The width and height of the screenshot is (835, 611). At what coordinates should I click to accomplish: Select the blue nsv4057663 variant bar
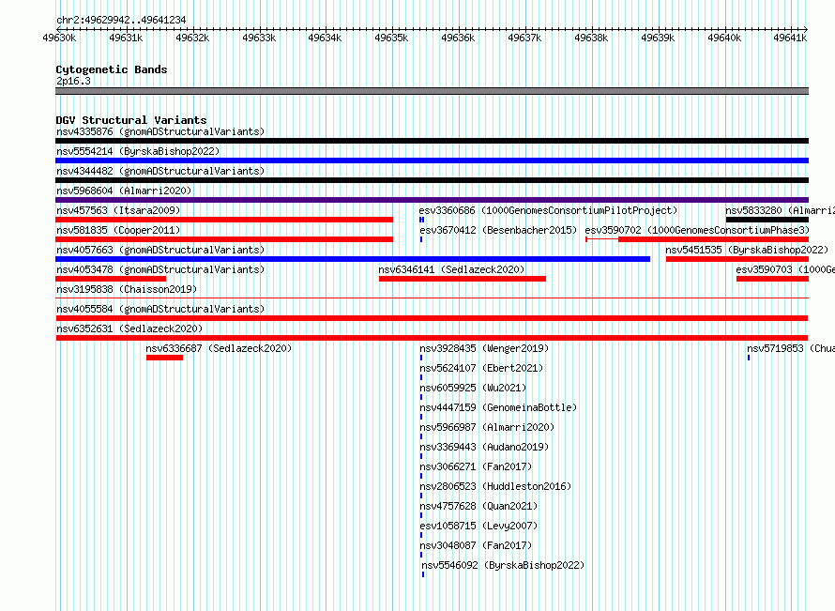(x=353, y=259)
